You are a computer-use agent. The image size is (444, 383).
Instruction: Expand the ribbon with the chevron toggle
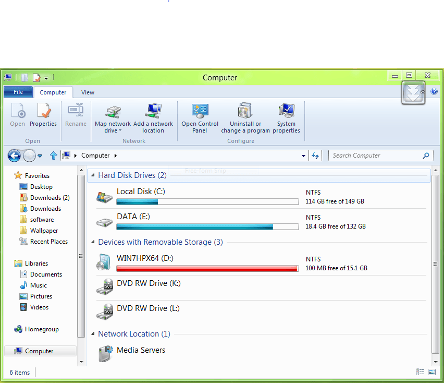click(x=413, y=92)
